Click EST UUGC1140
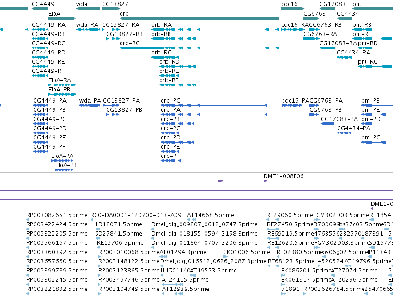The image size is (393, 296). click(x=175, y=271)
